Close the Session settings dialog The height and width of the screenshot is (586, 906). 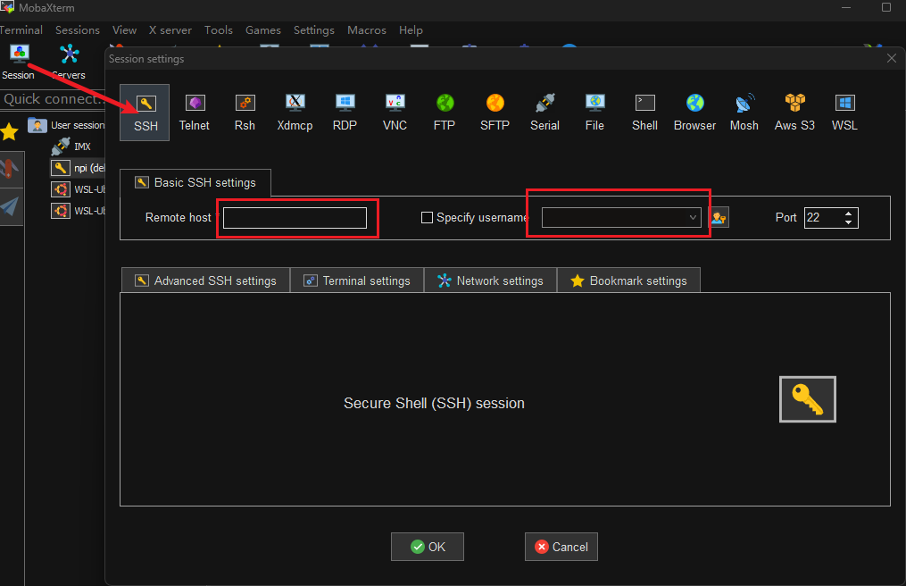(892, 58)
